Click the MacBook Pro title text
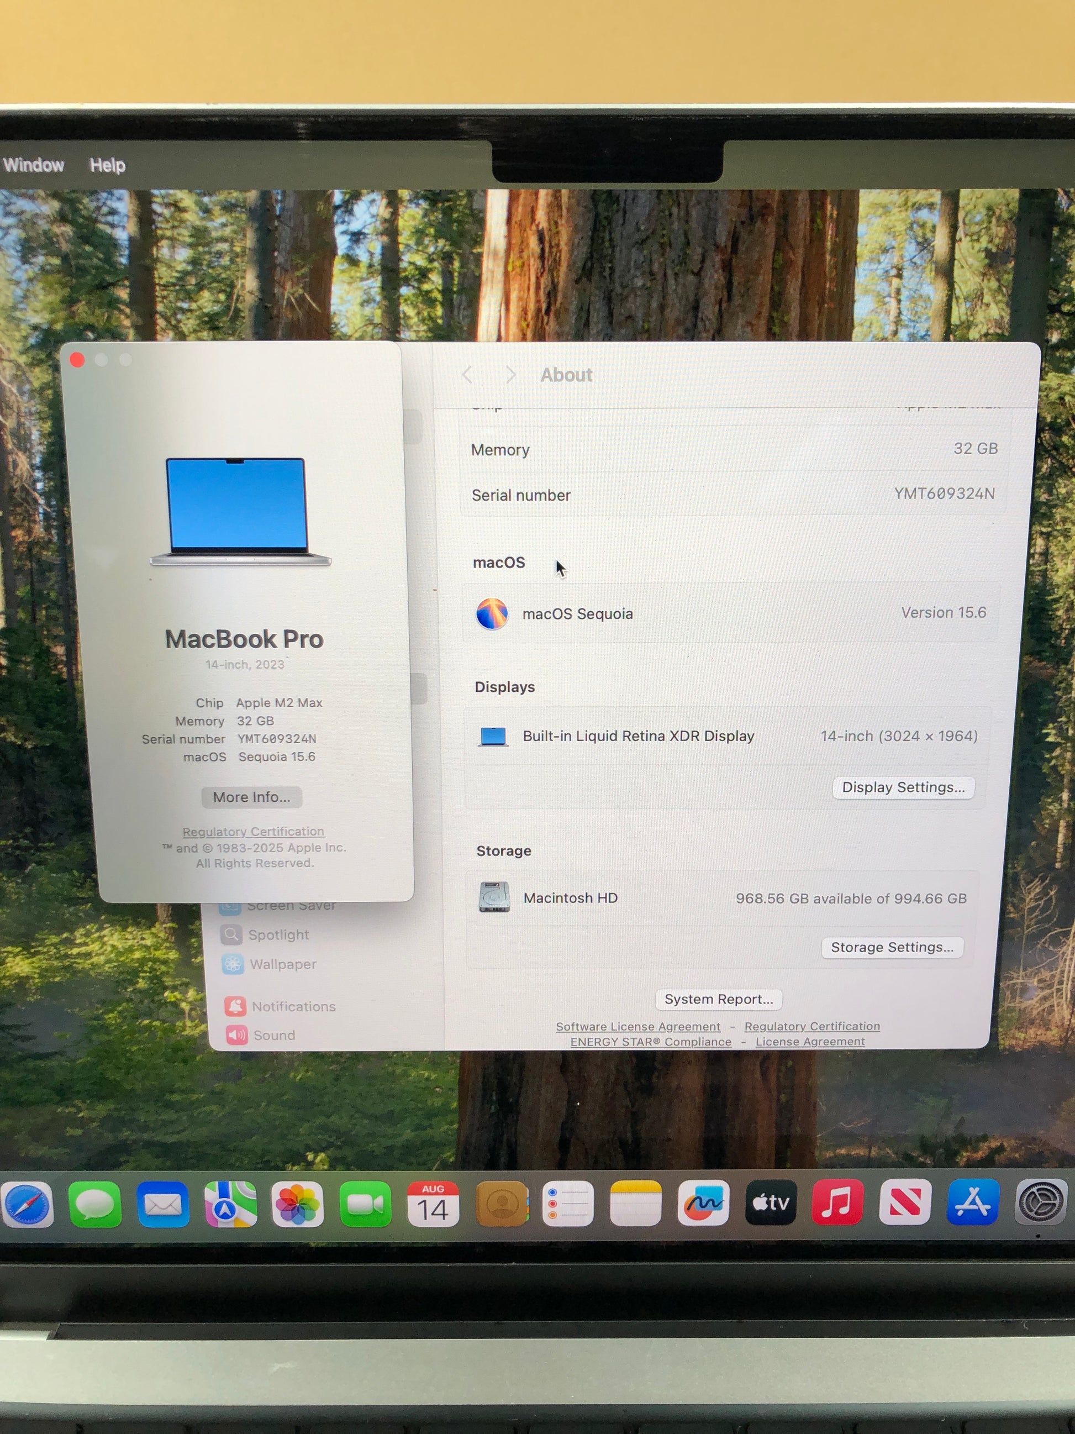The width and height of the screenshot is (1075, 1434). (244, 639)
